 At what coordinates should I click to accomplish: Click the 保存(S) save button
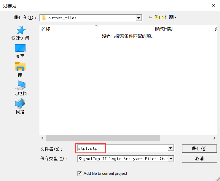[x=199, y=149]
